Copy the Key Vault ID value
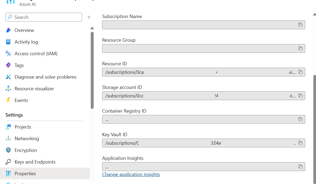 [300, 143]
